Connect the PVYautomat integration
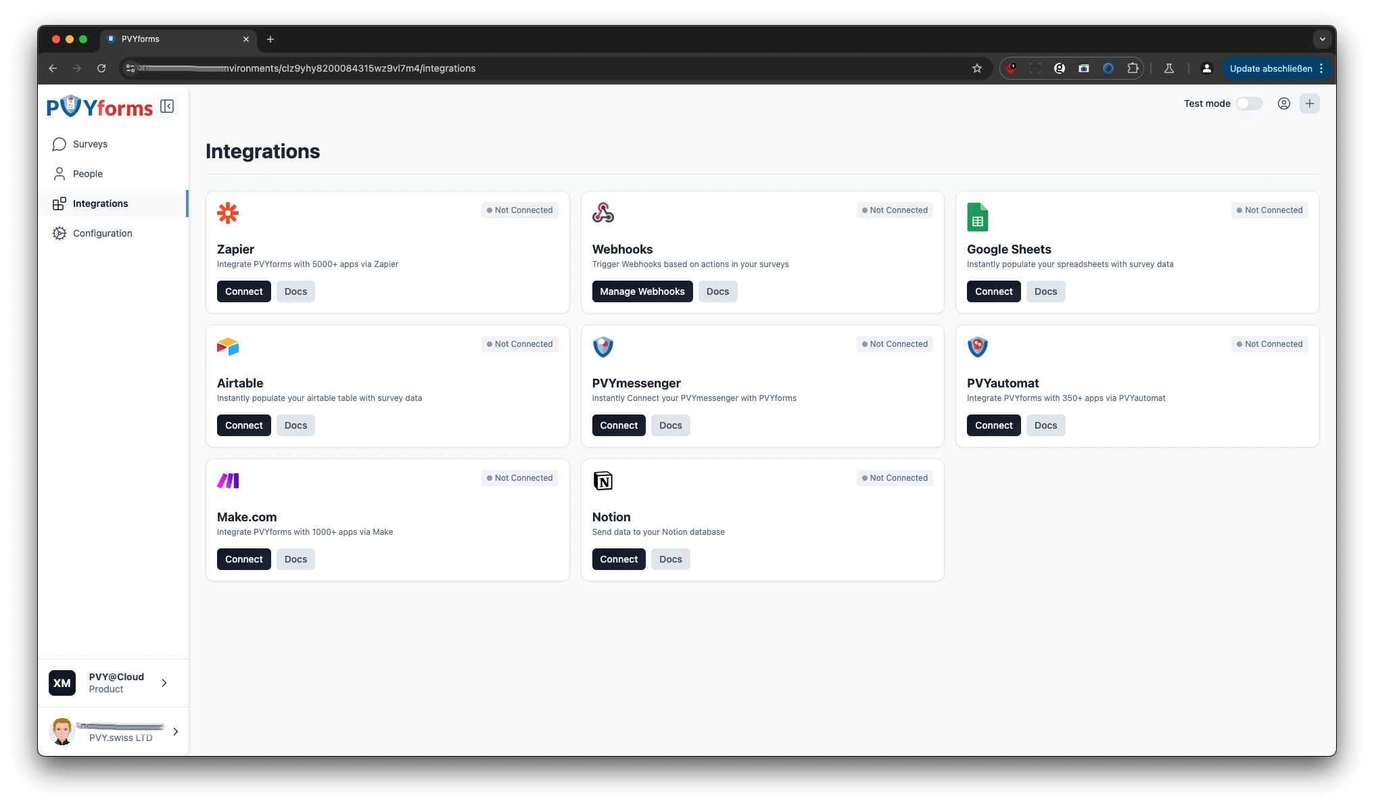The height and width of the screenshot is (806, 1374). pos(993,425)
